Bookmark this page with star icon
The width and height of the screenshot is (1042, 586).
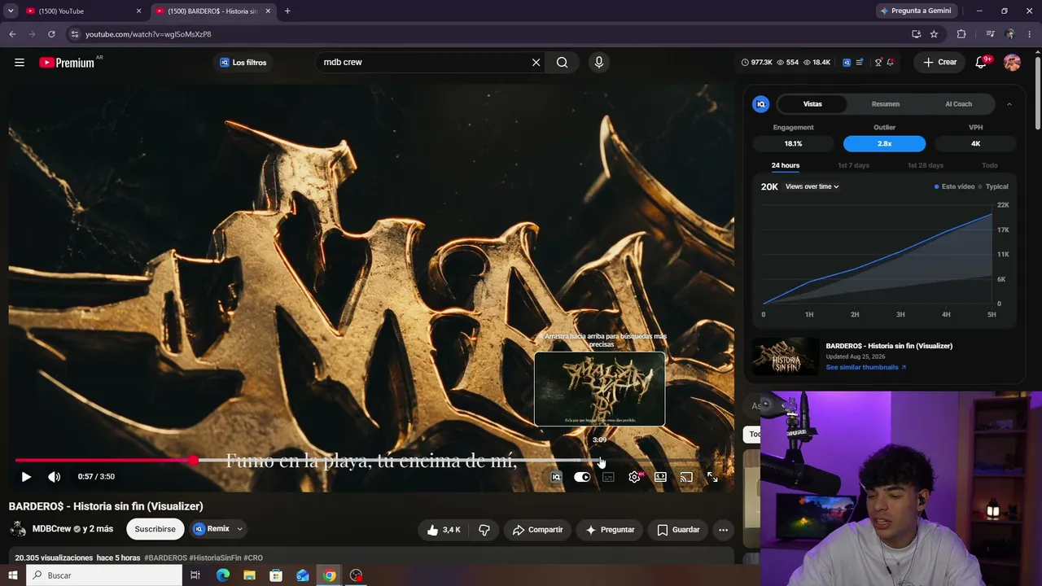coord(934,34)
